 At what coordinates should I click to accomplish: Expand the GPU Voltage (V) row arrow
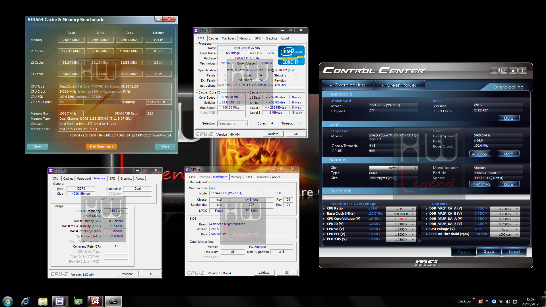point(427,229)
